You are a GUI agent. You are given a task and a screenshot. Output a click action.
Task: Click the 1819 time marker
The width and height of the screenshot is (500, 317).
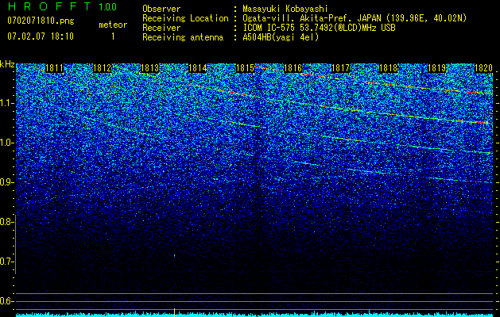(436, 68)
